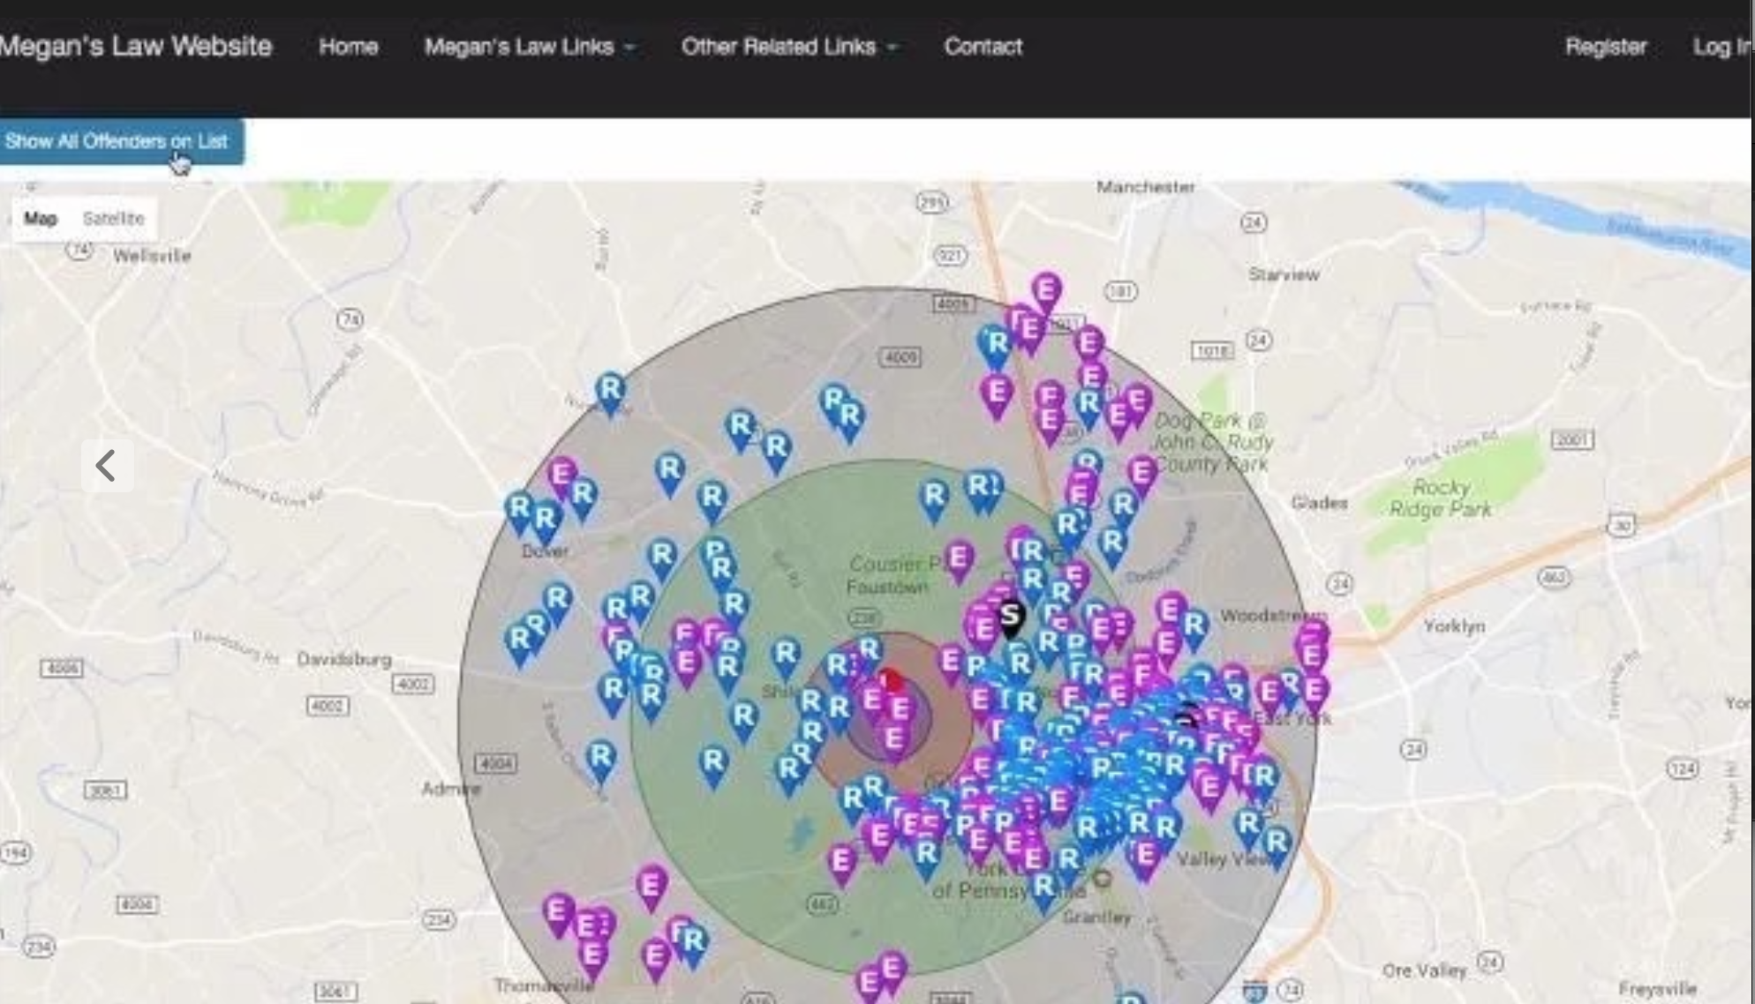
Task: Click the Yorklyn place label
Action: point(1454,626)
